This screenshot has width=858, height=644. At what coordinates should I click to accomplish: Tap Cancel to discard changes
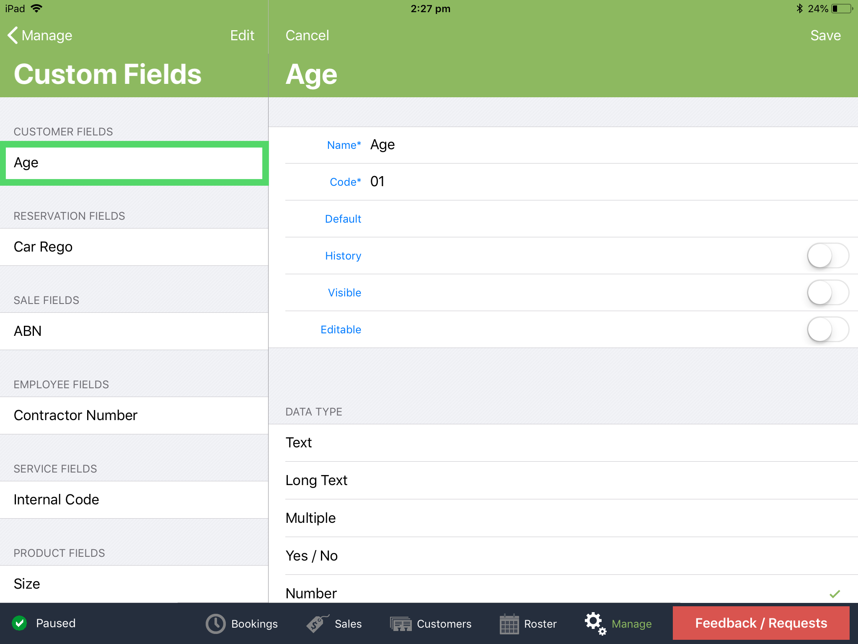(x=307, y=35)
